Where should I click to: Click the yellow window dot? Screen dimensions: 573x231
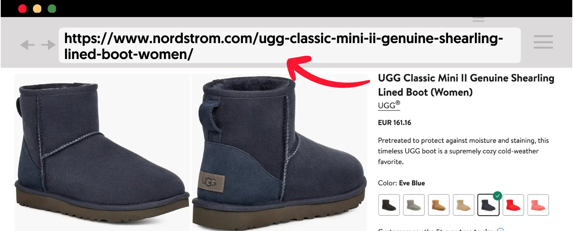(37, 9)
